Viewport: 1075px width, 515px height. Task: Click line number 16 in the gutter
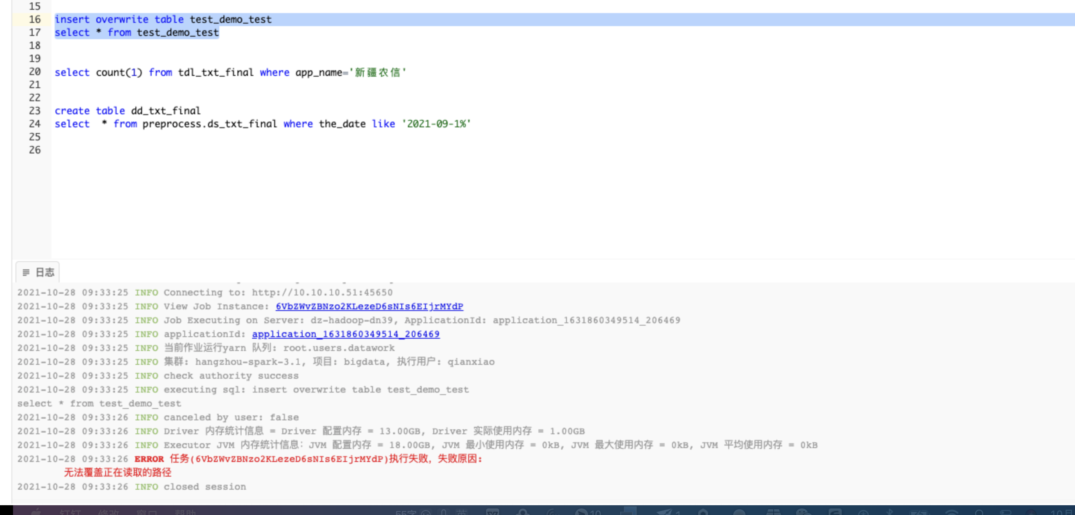point(35,19)
